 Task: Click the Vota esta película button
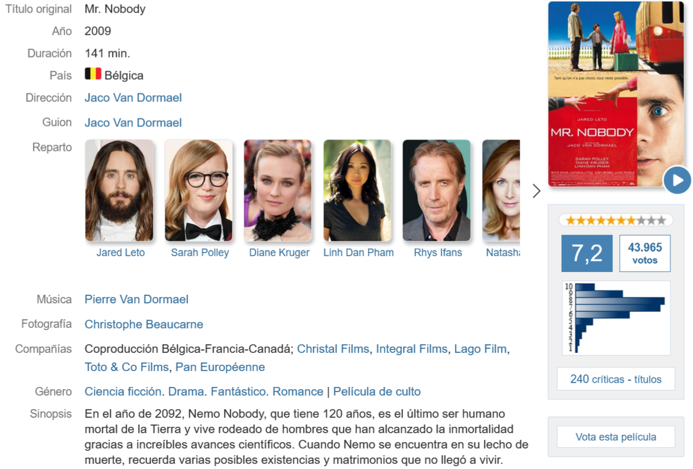616,437
